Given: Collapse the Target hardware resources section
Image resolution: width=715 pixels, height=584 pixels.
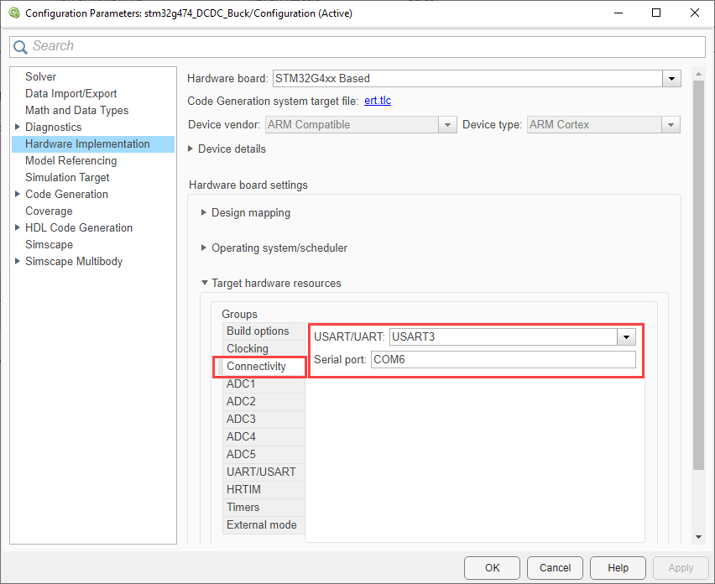Looking at the screenshot, I should pyautogui.click(x=204, y=284).
